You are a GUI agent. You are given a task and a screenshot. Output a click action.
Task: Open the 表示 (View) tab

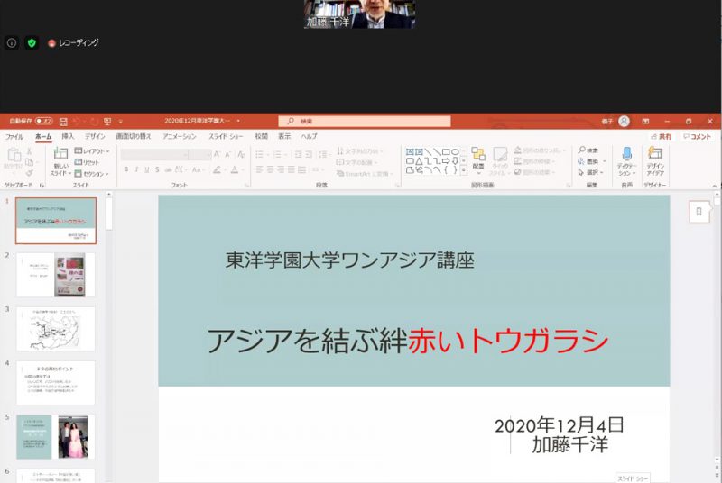(284, 136)
